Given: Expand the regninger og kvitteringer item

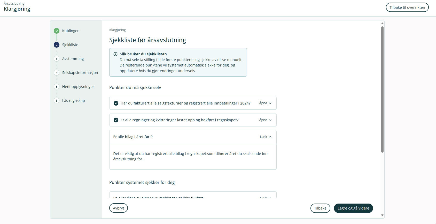Looking at the screenshot, I should point(265,120).
